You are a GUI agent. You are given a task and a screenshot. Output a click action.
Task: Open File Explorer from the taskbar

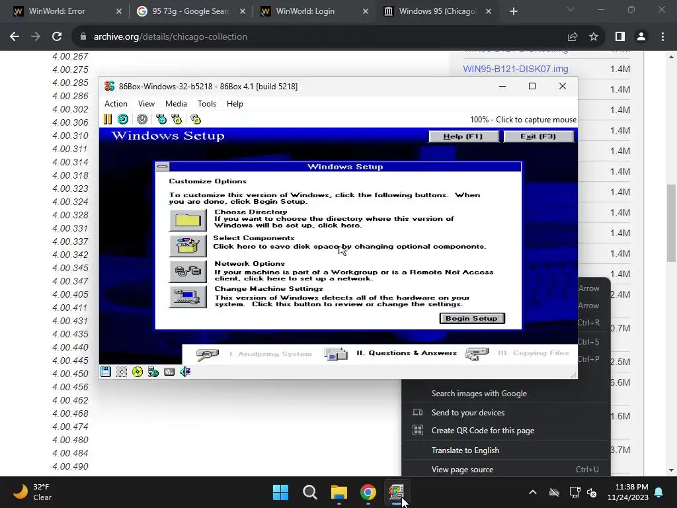pyautogui.click(x=339, y=492)
